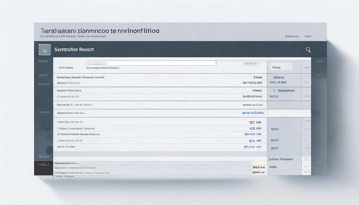The image size is (359, 205).
Task: Click the magnifier search icon in header
Action: point(308,50)
